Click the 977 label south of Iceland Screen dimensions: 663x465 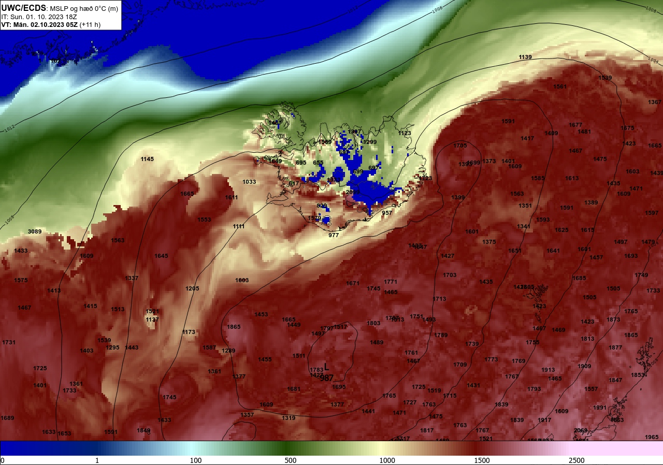coord(334,235)
